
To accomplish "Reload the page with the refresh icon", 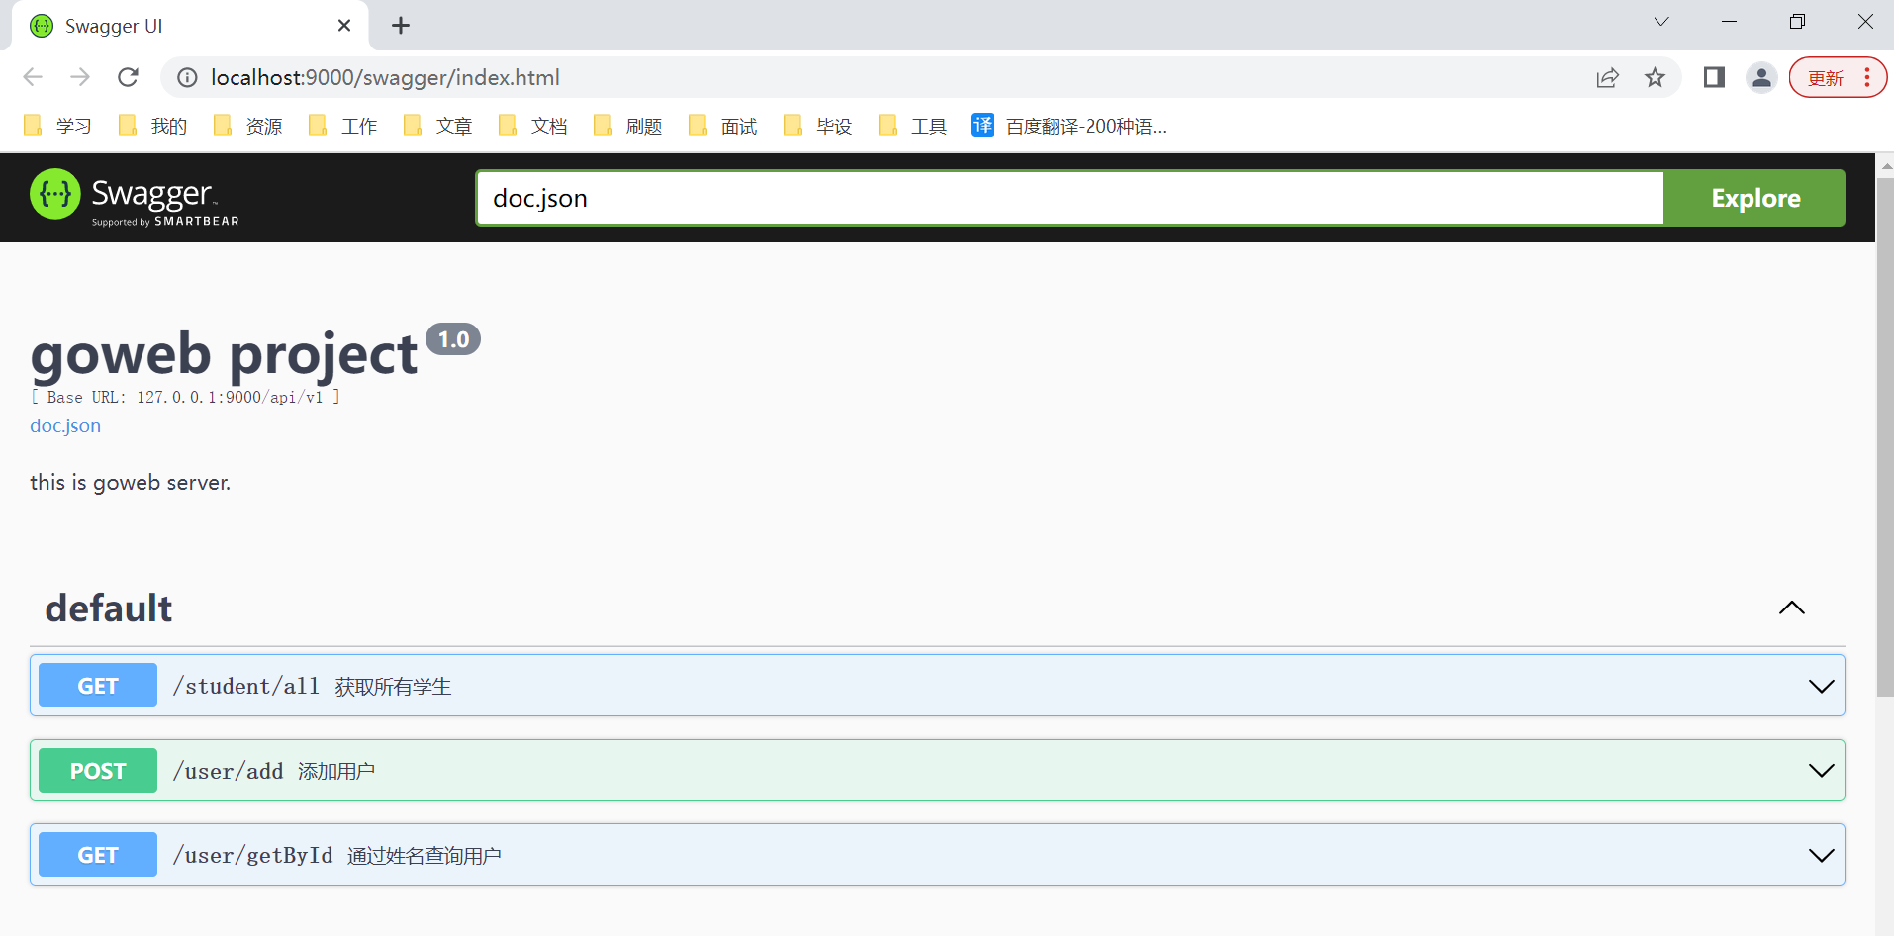I will tap(128, 77).
